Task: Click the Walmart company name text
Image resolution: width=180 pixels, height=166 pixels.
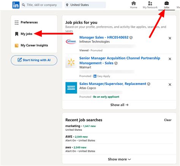Action: tap(85, 67)
